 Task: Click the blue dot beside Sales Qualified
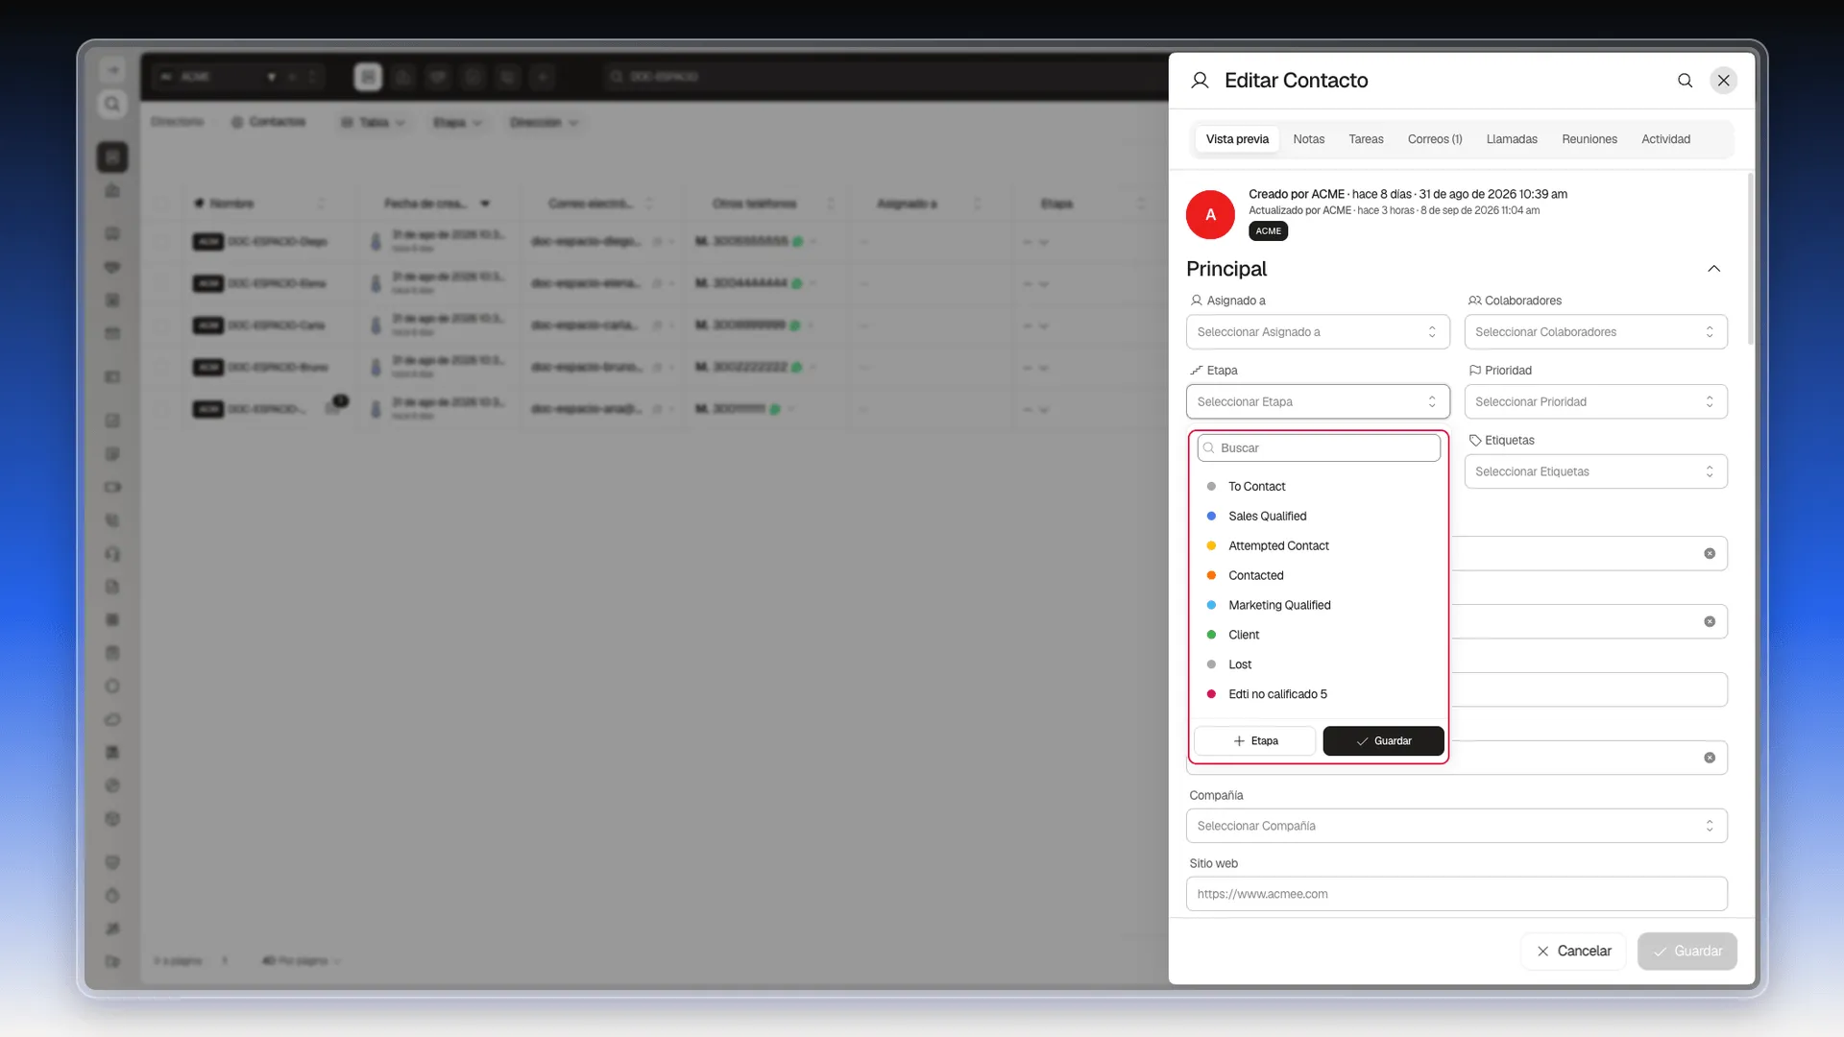pos(1211,517)
